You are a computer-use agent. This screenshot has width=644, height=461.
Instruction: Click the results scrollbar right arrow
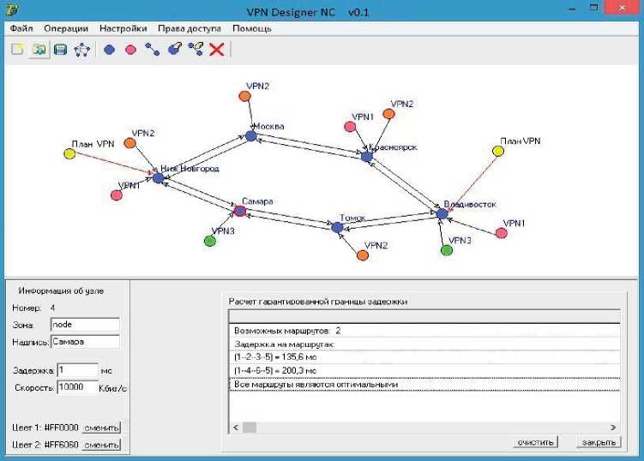click(x=613, y=428)
